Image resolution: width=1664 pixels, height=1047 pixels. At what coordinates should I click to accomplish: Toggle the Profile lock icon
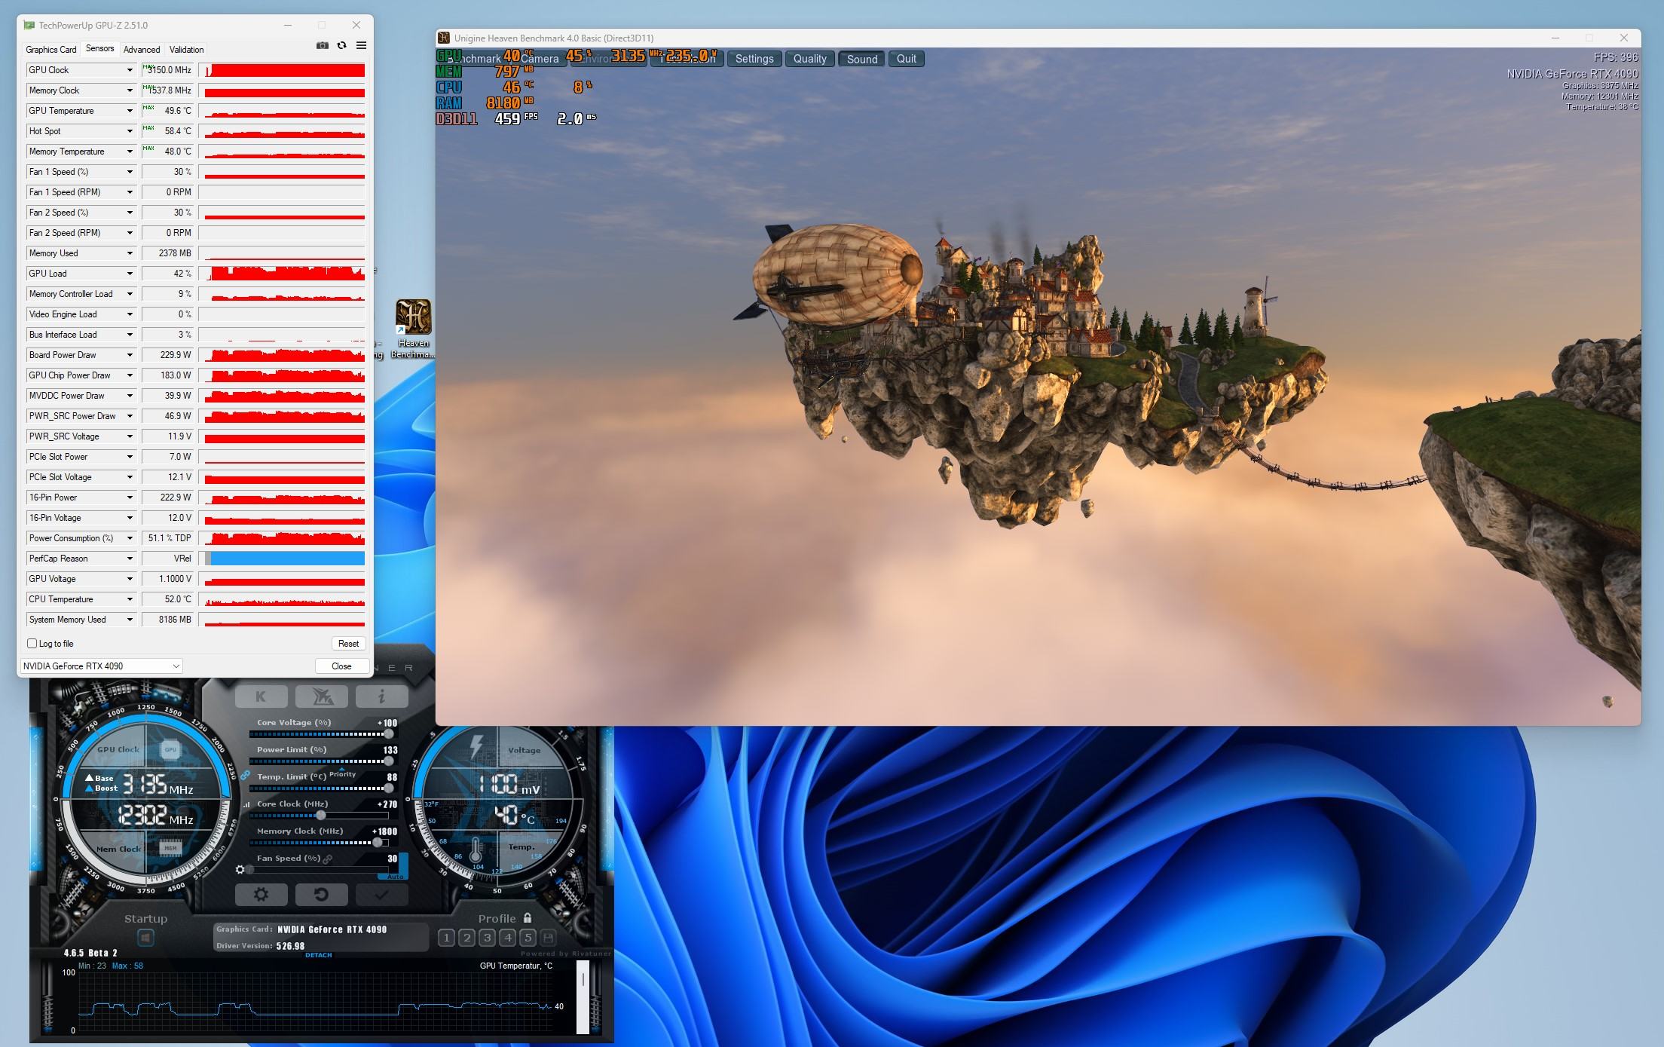point(528,918)
